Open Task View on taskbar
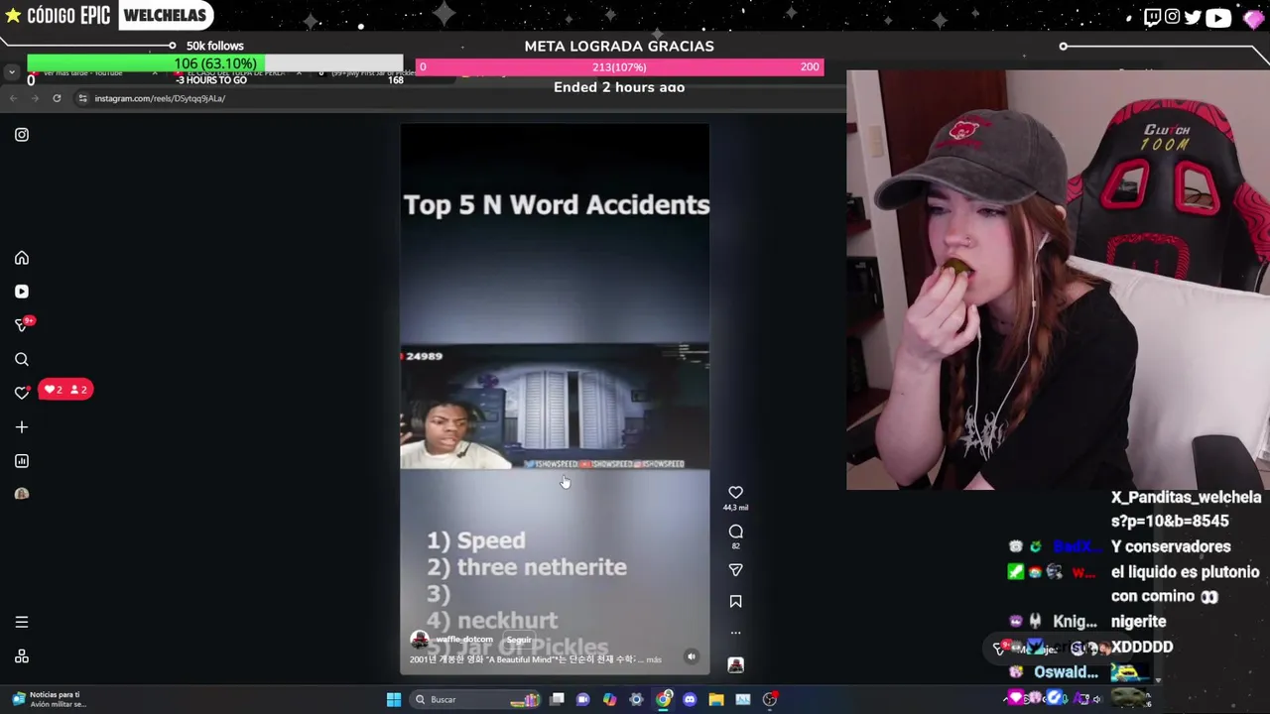1270x714 pixels. click(558, 699)
